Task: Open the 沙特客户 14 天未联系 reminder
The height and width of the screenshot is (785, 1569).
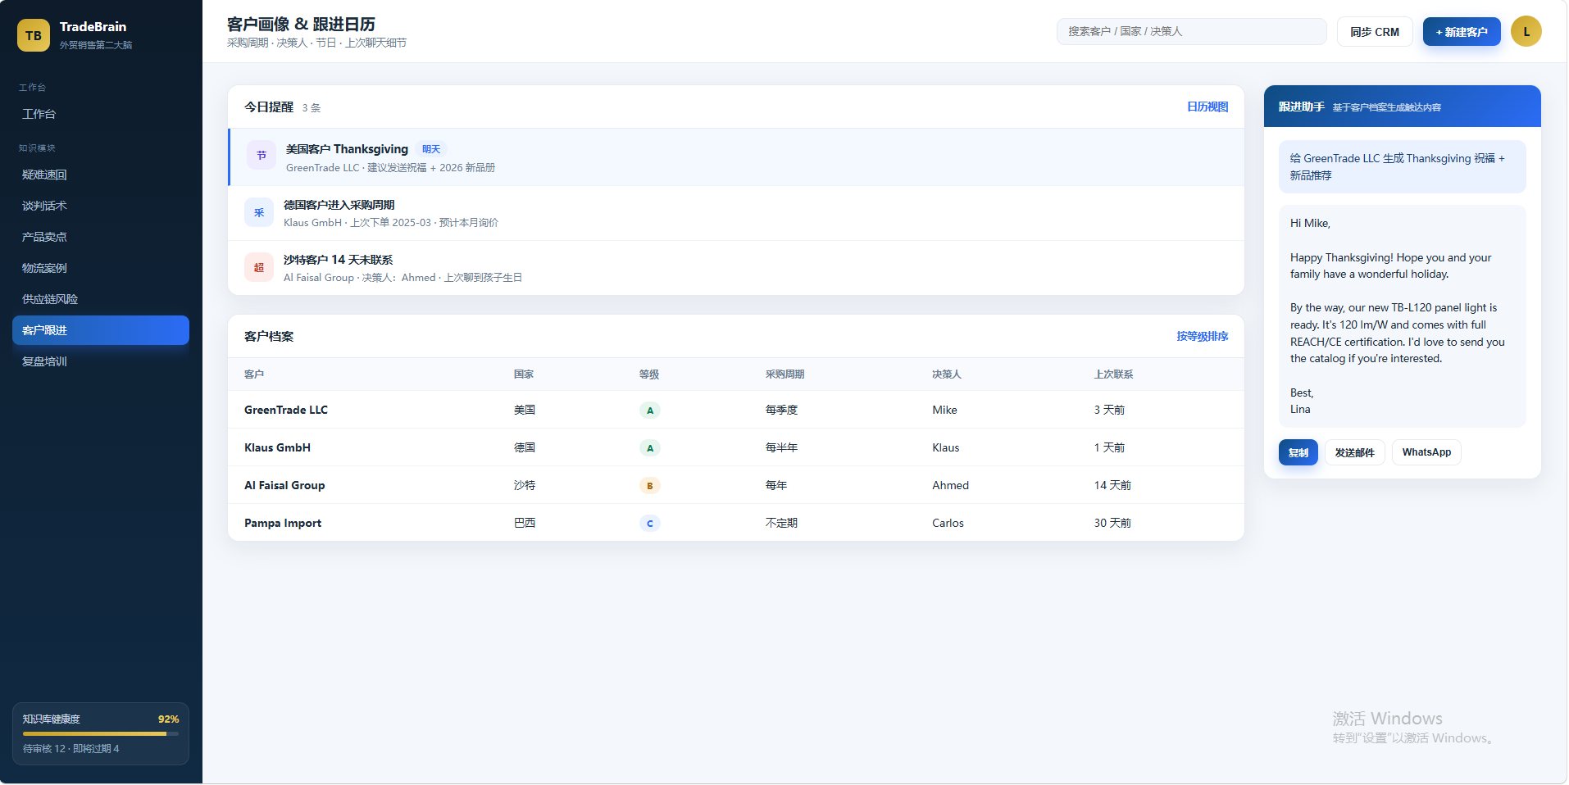Action: pos(736,268)
